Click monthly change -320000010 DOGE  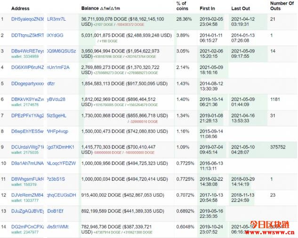144,122
